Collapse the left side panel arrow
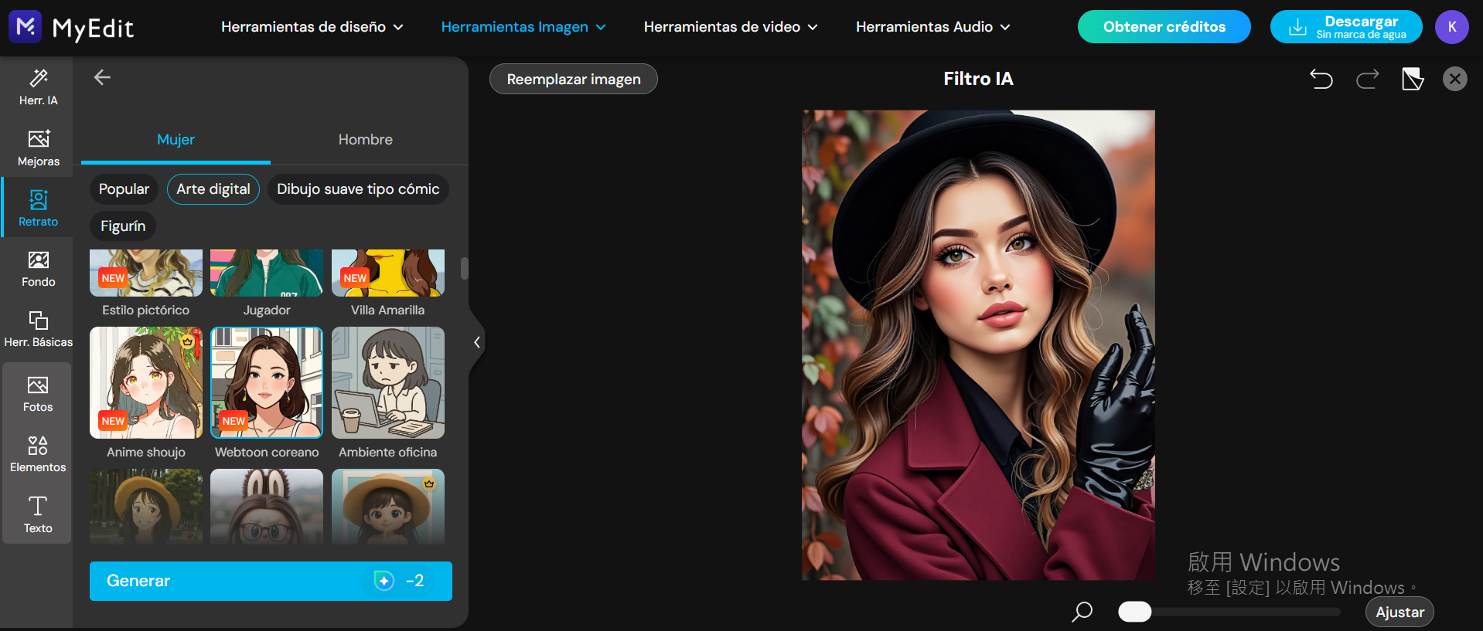Viewport: 1483px width, 631px height. point(477,342)
